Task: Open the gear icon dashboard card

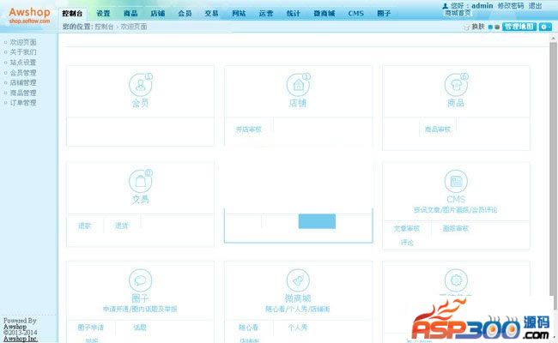Action: pos(456,280)
